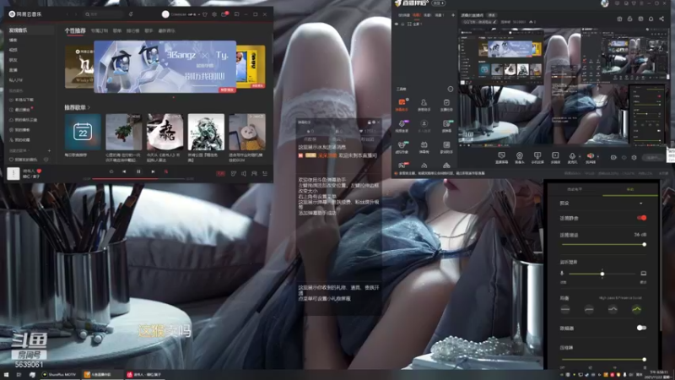Open the skin shirt icon in Cloud Music header

205,14
